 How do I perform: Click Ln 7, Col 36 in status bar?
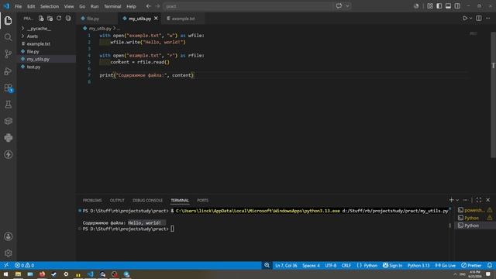click(286, 265)
